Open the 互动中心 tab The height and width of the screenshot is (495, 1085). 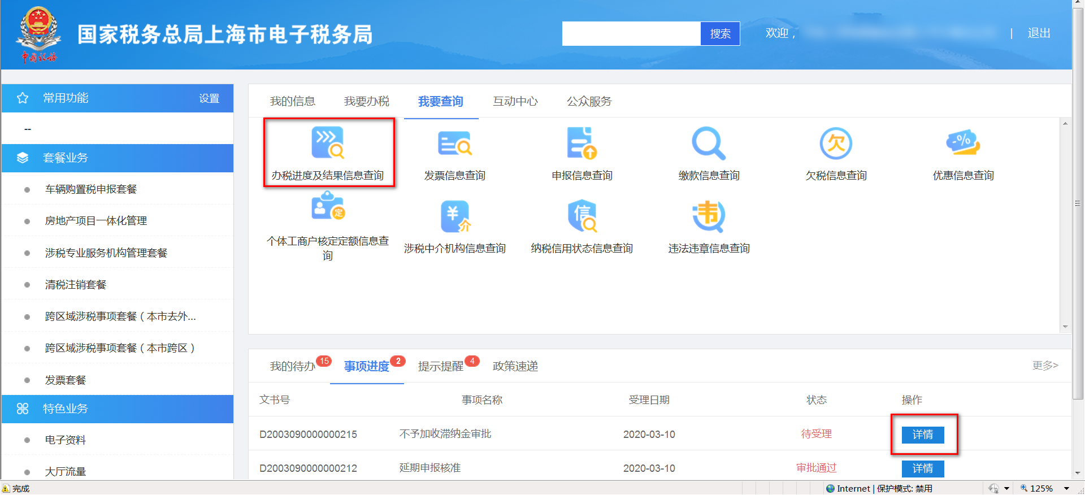[x=515, y=101]
